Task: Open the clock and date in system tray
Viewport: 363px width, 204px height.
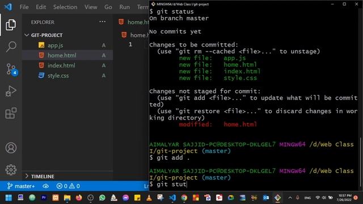Action: (x=345, y=198)
